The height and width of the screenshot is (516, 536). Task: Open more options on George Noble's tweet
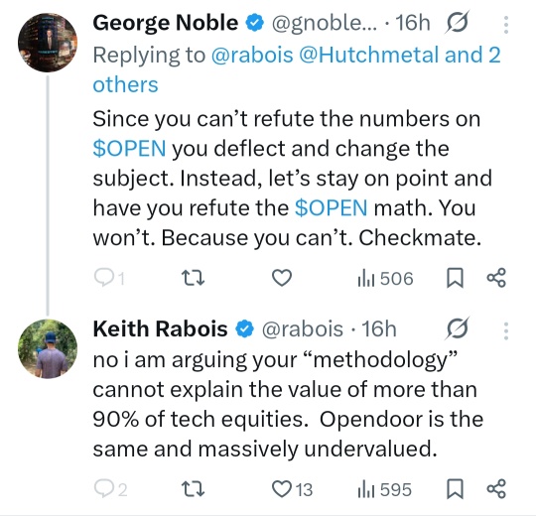click(506, 25)
